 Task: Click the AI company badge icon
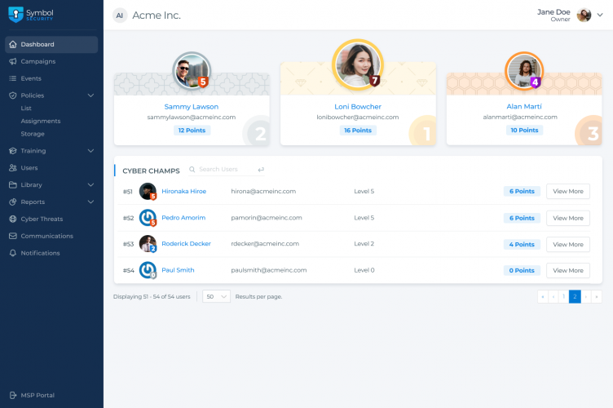(120, 16)
